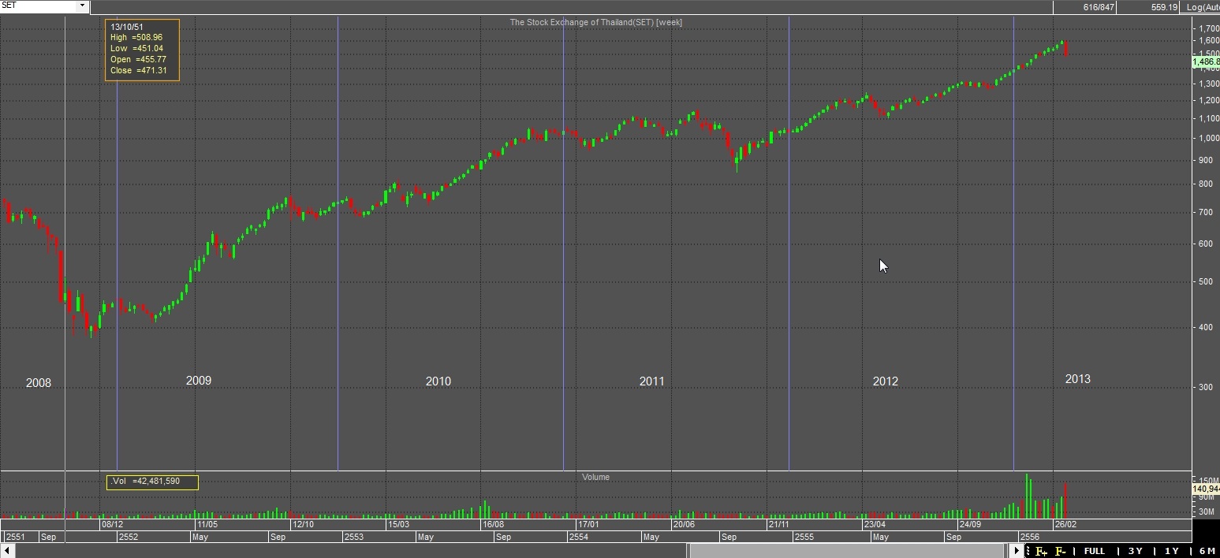Click the 2012 year annotation
The width and height of the screenshot is (1220, 558).
click(885, 381)
